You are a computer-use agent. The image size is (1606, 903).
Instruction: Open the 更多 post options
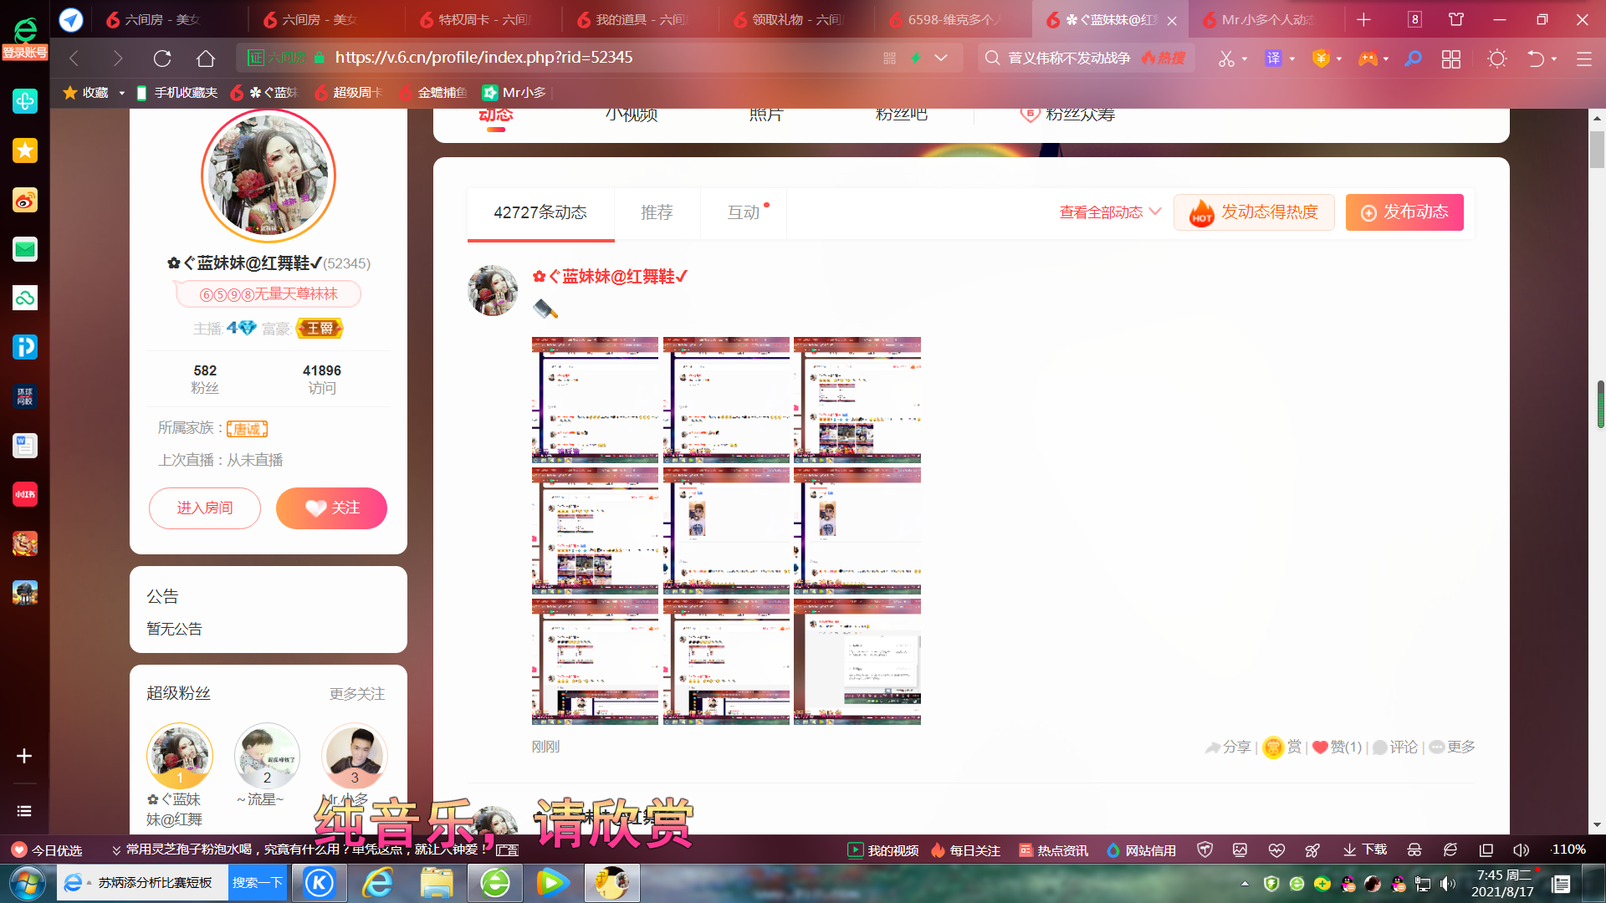click(1452, 747)
